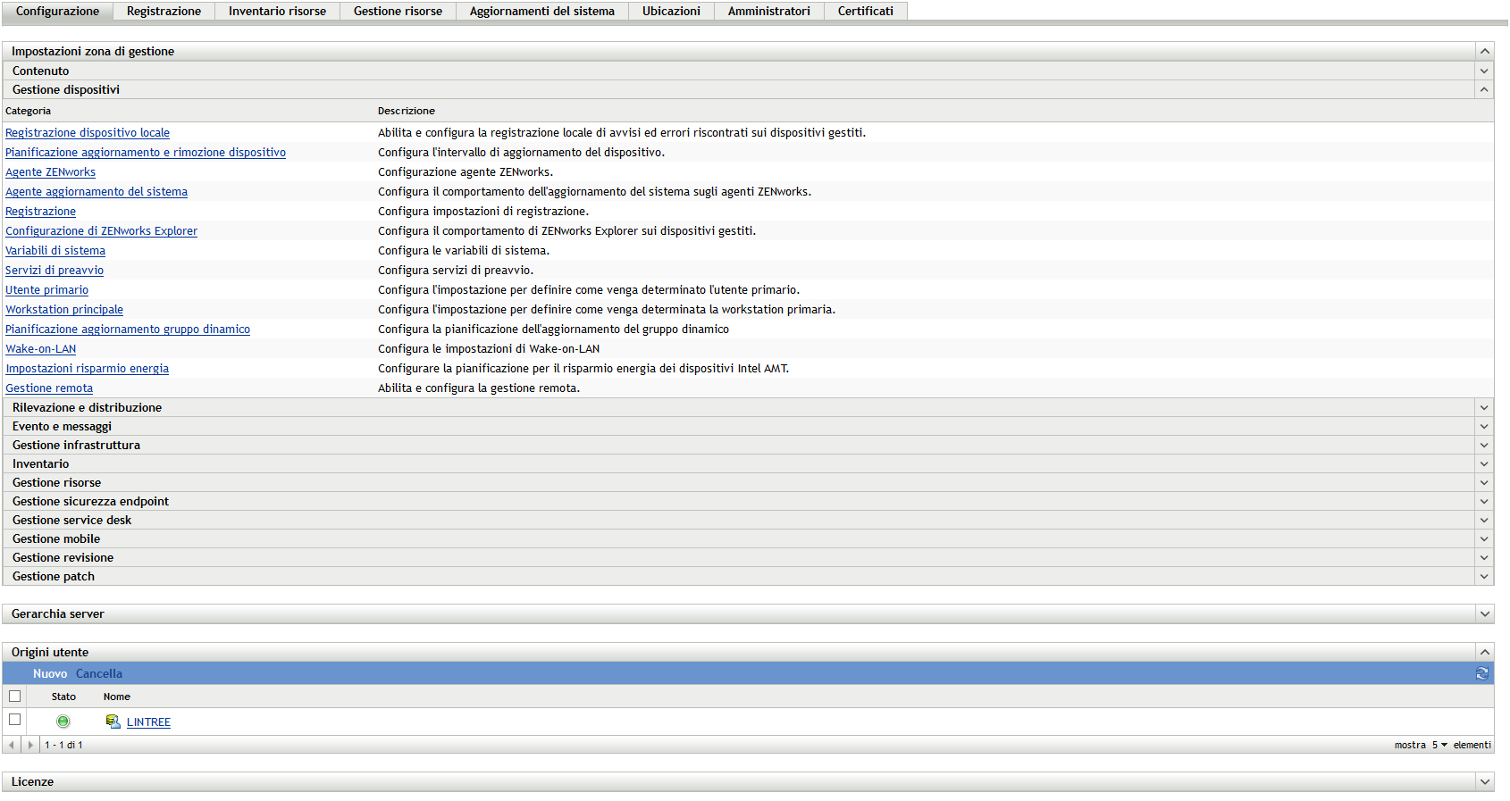The image size is (1510, 801).
Task: Open the Wake-on-LAN settings link
Action: [x=40, y=349]
